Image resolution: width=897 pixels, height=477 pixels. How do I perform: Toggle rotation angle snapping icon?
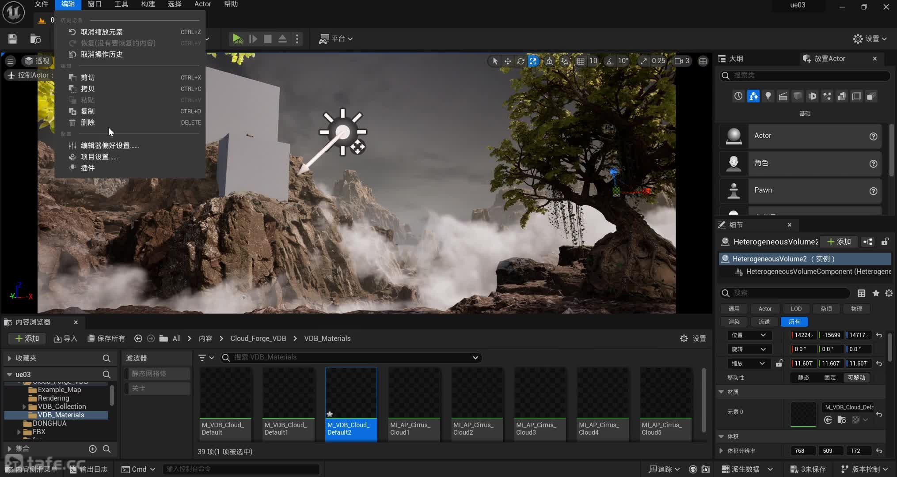click(610, 61)
